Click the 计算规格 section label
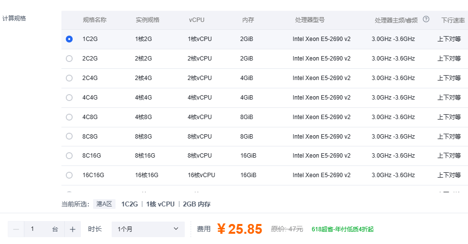Screen dimensions: 468x244 point(14,19)
